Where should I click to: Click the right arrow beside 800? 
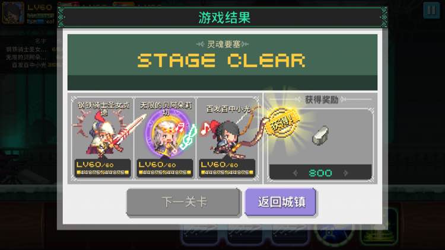coord(345,173)
